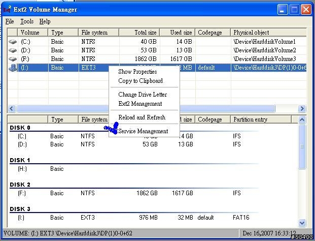This screenshot has height=241, width=315.
Task: Choose Copy to Clipboard menu entry
Action: click(141, 81)
